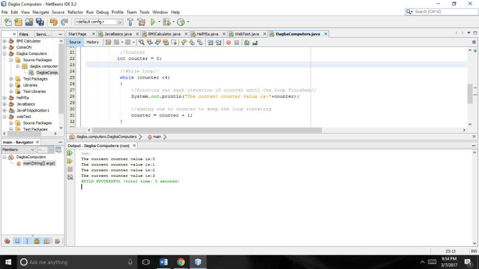Click the Navigator filters window icon
This screenshot has width=479, height=269.
pyautogui.click(x=58, y=150)
